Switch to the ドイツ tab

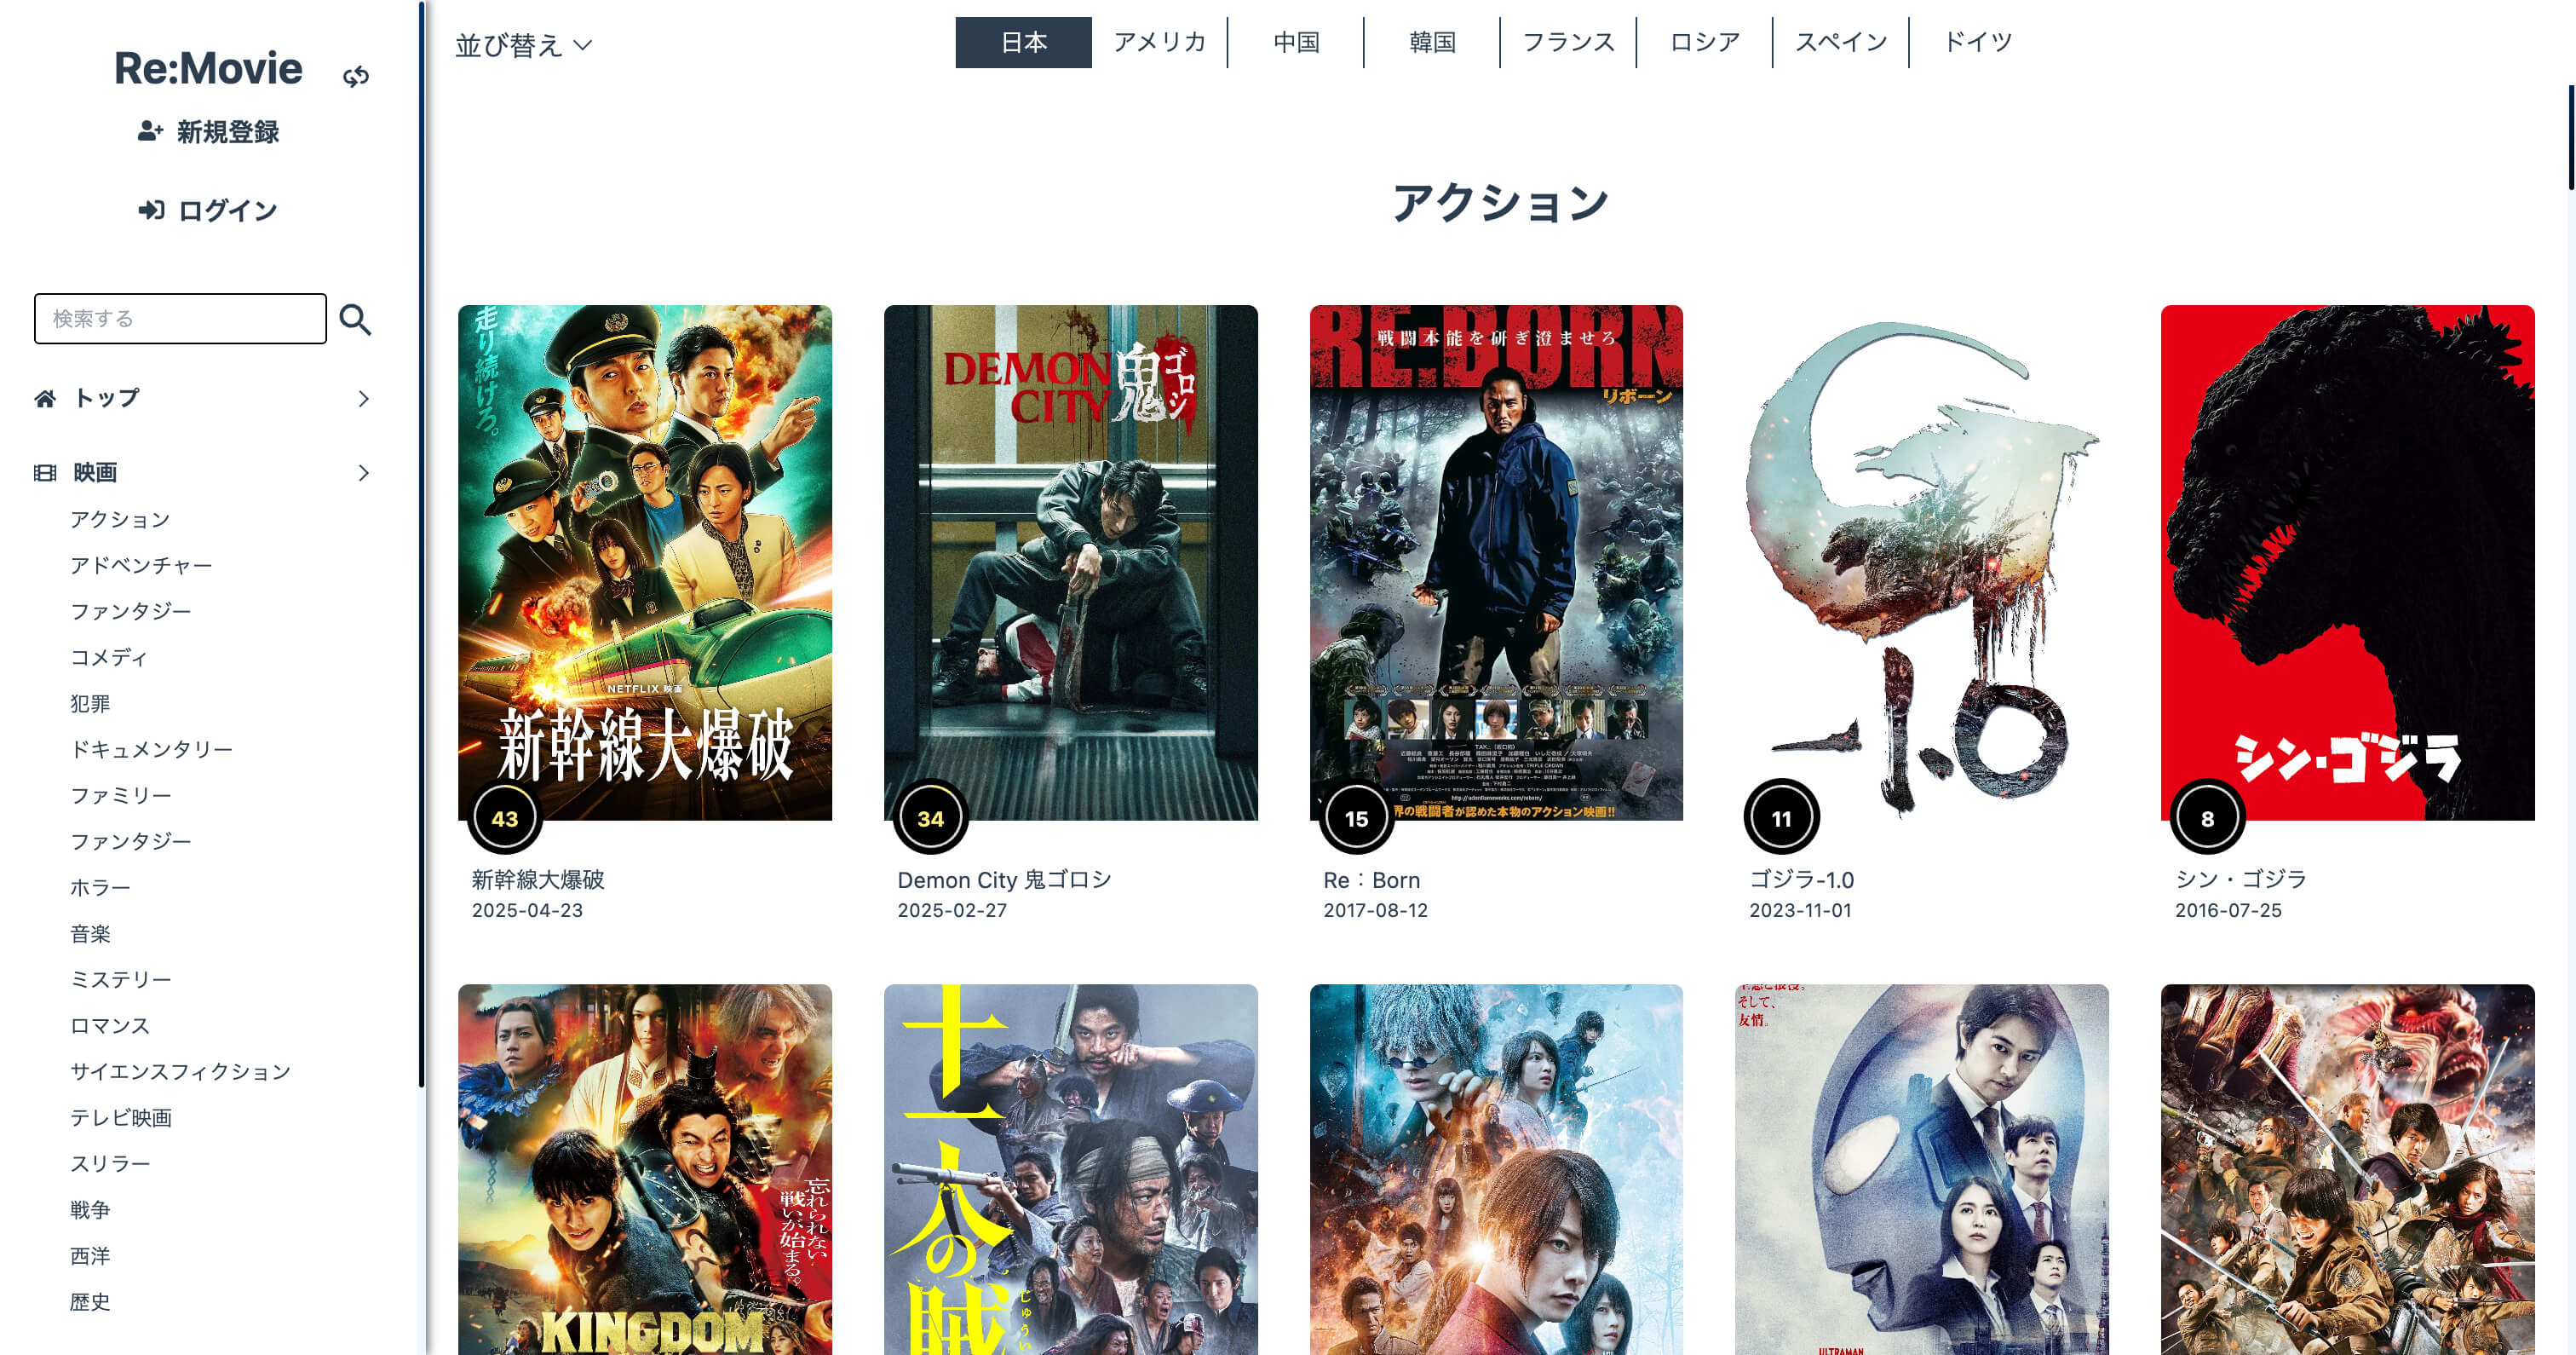[x=1977, y=42]
